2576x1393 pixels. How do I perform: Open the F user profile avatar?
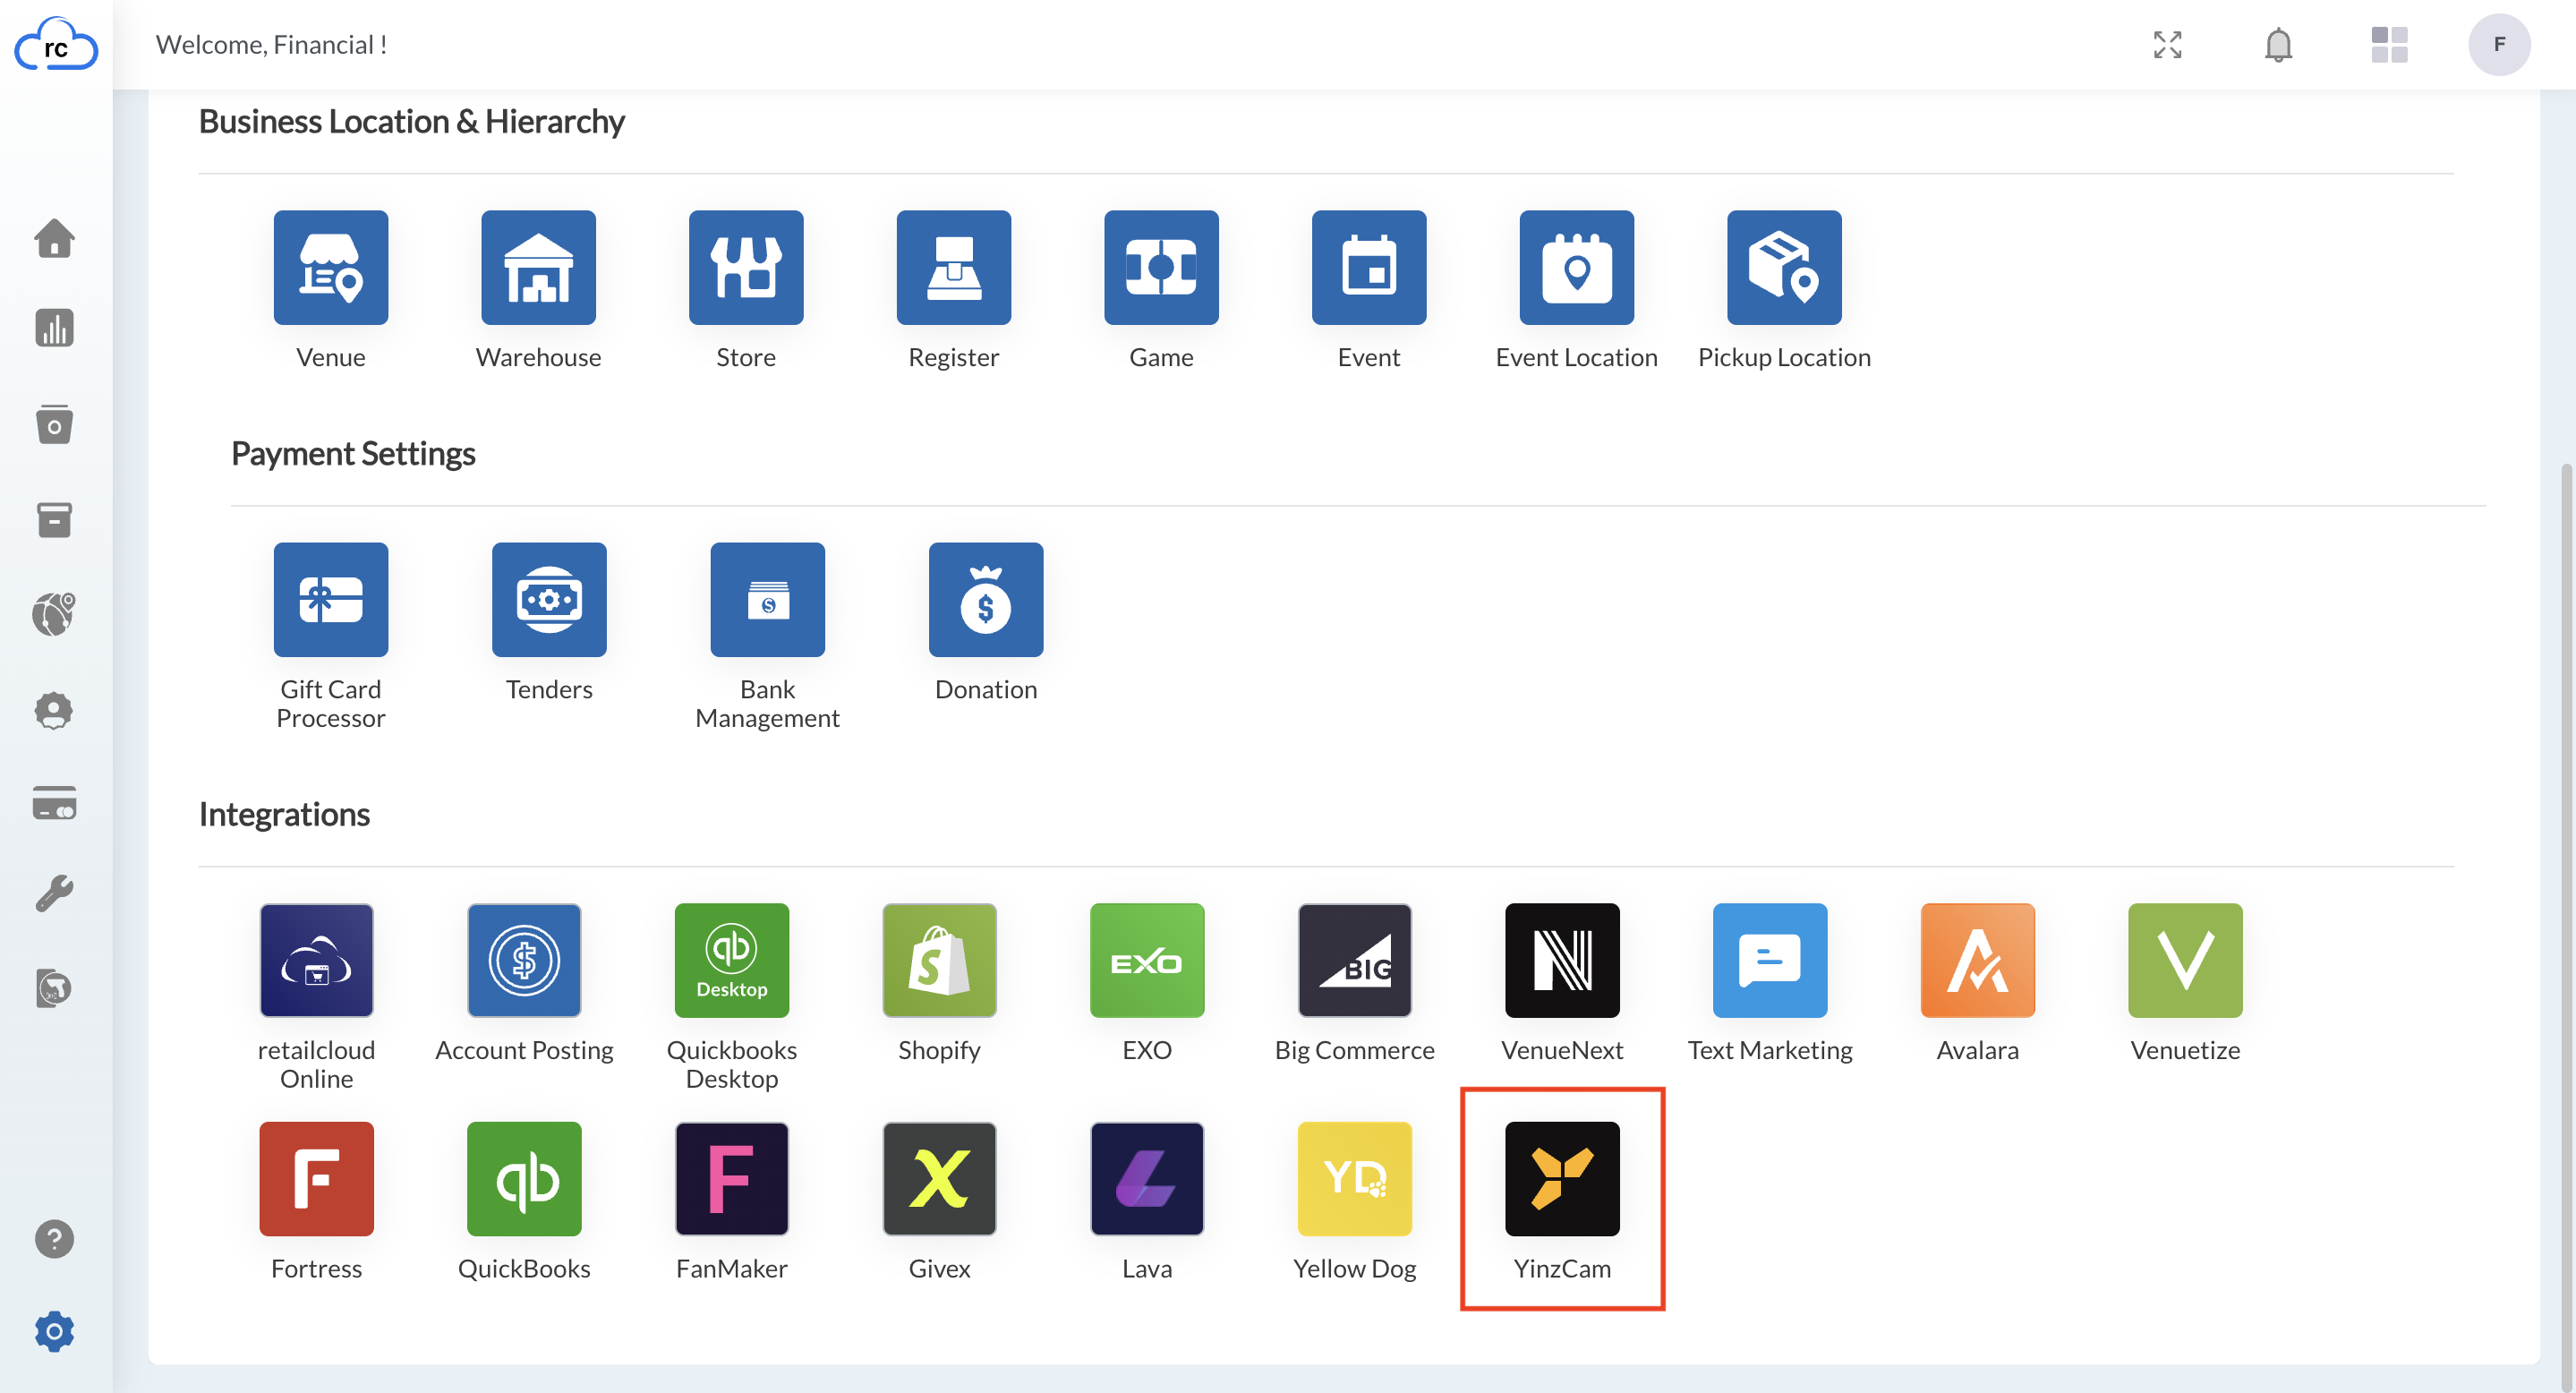coord(2500,45)
